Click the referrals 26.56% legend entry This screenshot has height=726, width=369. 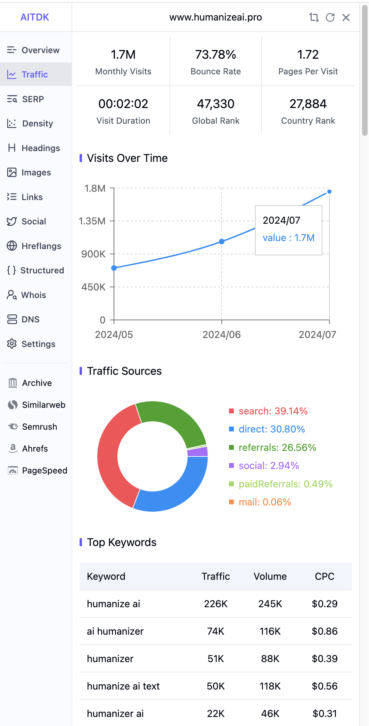coord(273,447)
